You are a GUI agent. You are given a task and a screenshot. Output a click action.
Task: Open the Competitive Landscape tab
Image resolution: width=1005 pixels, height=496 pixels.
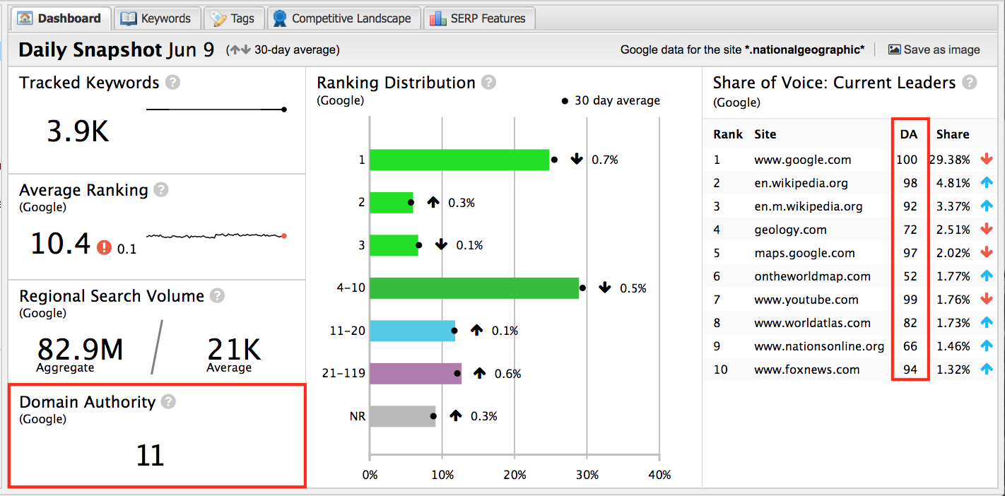[x=343, y=18]
